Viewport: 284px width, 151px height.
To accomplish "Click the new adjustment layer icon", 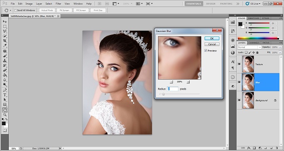I will 260,148.
